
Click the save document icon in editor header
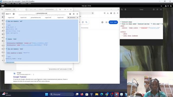(70, 14)
